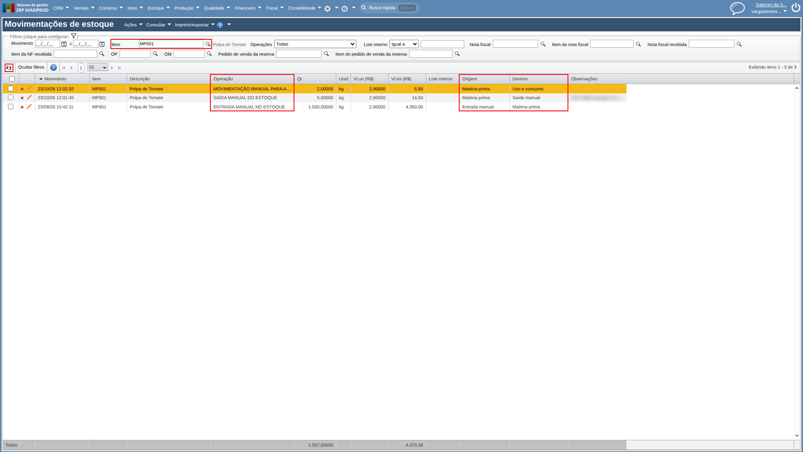Toggle the select-all header checkbox
Image resolution: width=803 pixels, height=452 pixels.
[x=12, y=79]
